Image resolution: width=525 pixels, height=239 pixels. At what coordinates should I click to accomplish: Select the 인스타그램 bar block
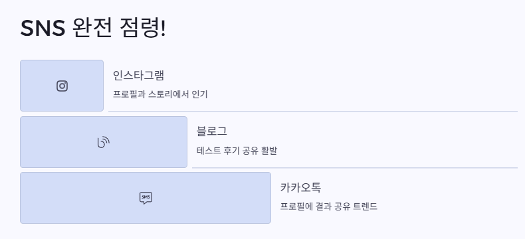(x=62, y=86)
